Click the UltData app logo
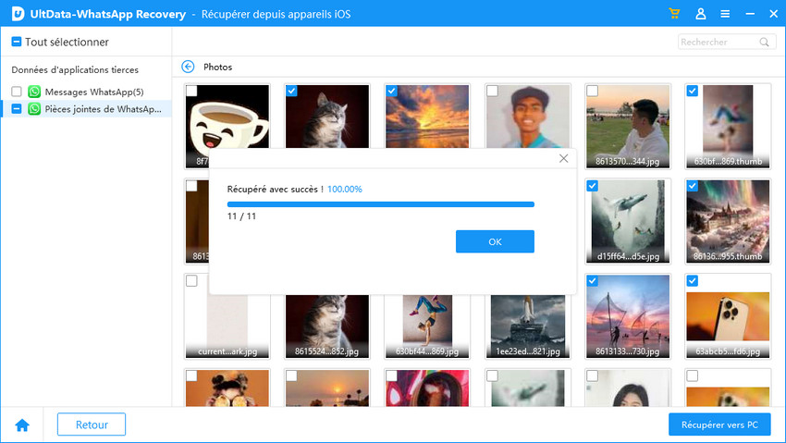786x443 pixels. 18,14
